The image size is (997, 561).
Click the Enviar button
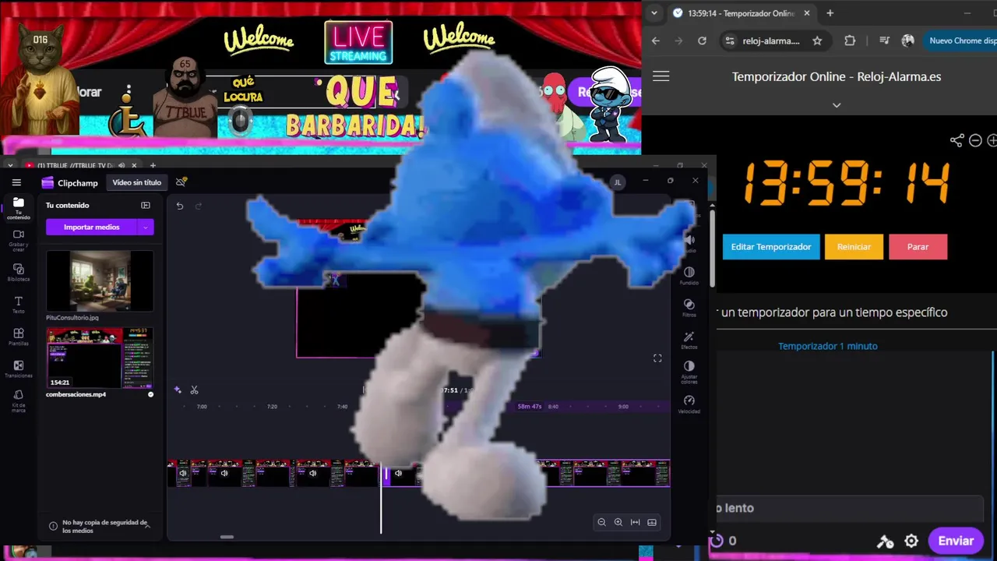[956, 541]
